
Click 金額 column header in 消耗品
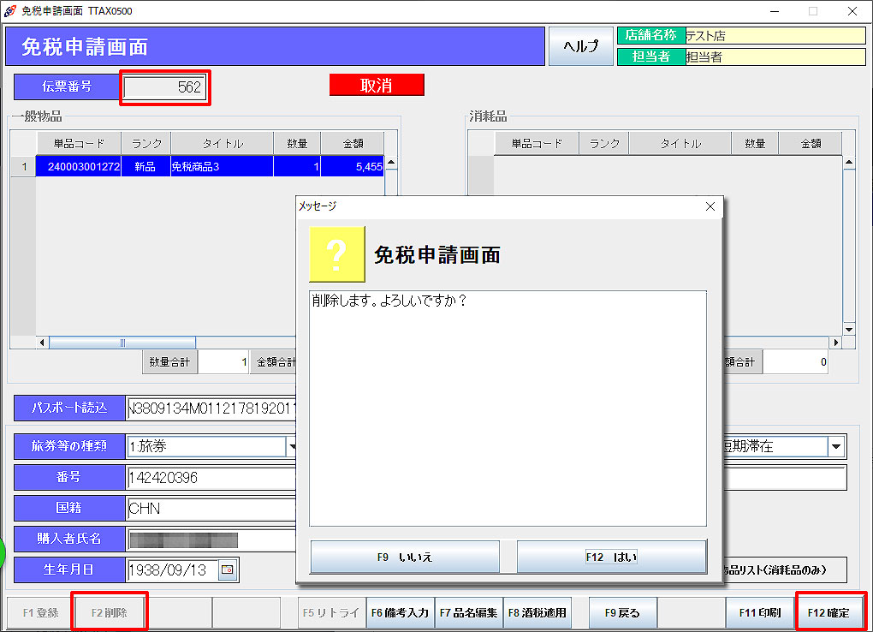[811, 143]
